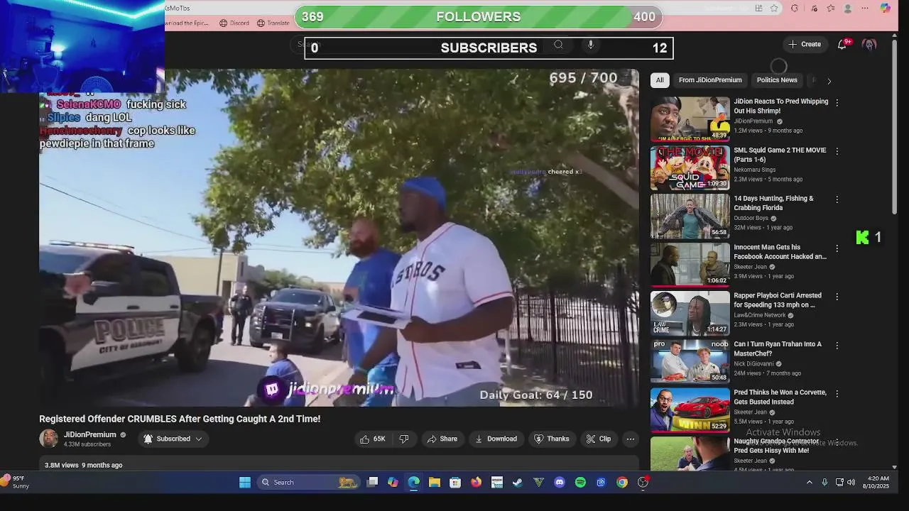This screenshot has height=511, width=909.
Task: Play SML Squid Game 2 THE MOVIE thumbnail
Action: (690, 168)
